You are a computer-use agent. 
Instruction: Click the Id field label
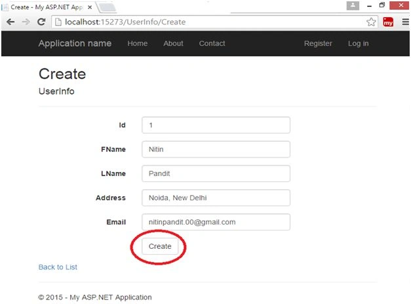pyautogui.click(x=122, y=125)
